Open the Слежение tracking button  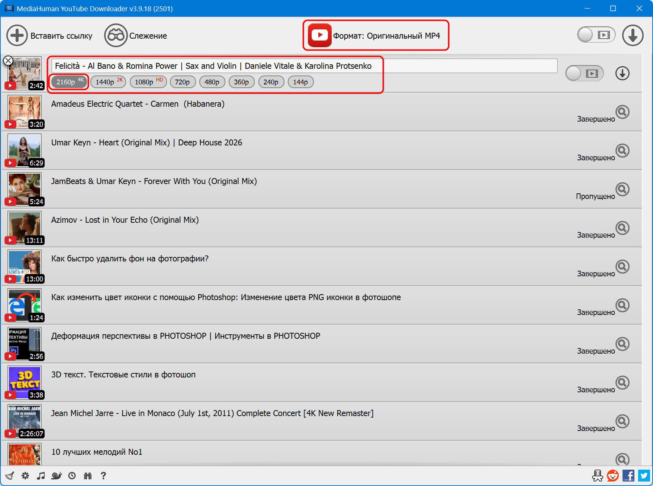tap(136, 36)
